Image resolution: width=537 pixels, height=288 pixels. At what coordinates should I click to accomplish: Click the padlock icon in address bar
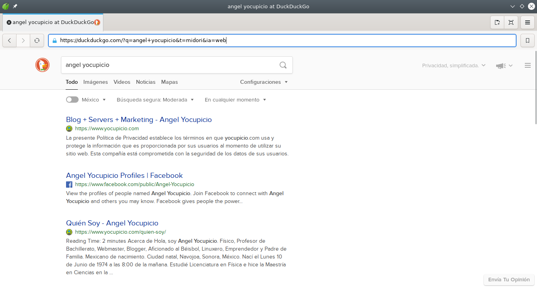[x=54, y=41]
